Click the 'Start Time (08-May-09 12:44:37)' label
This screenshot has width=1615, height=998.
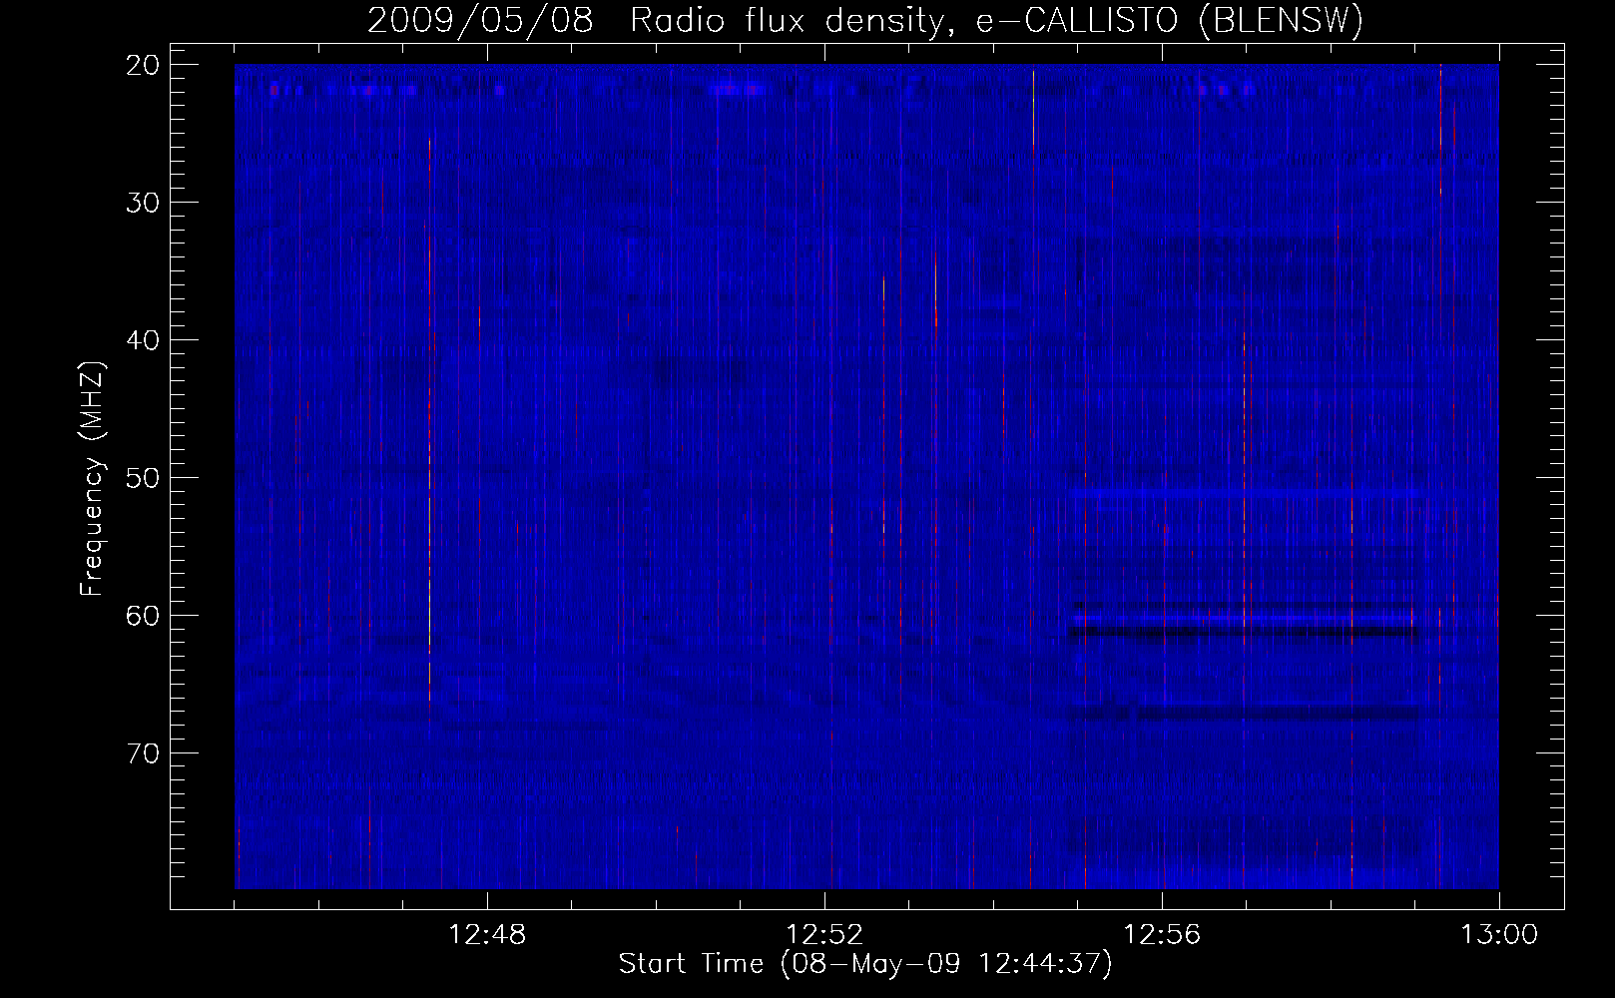864,964
